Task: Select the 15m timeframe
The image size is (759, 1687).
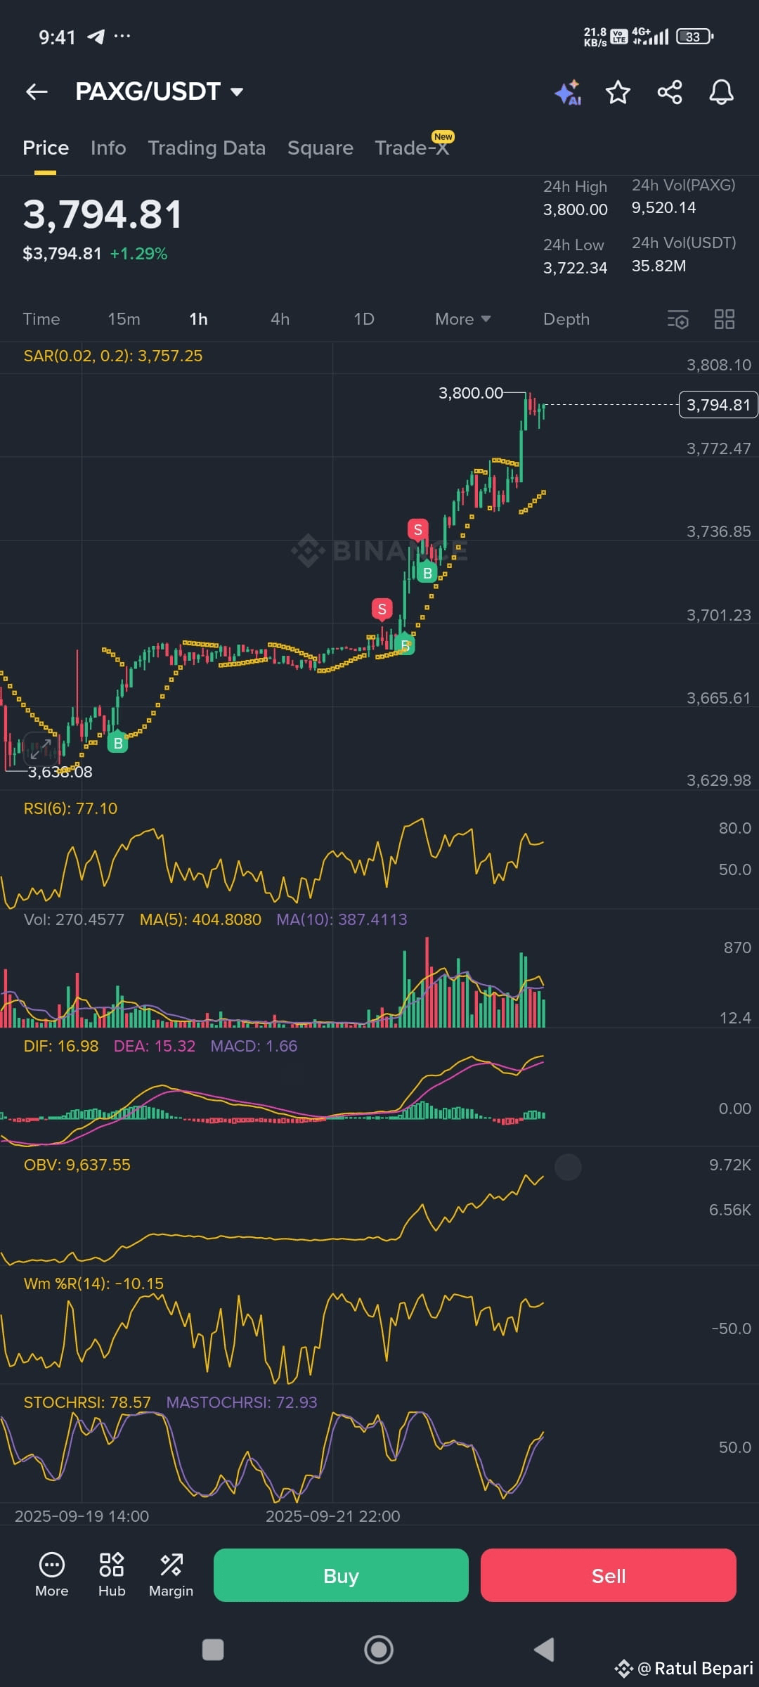Action: 124,319
